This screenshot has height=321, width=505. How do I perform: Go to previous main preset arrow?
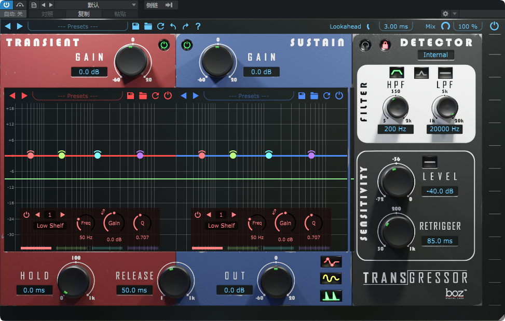tap(8, 26)
